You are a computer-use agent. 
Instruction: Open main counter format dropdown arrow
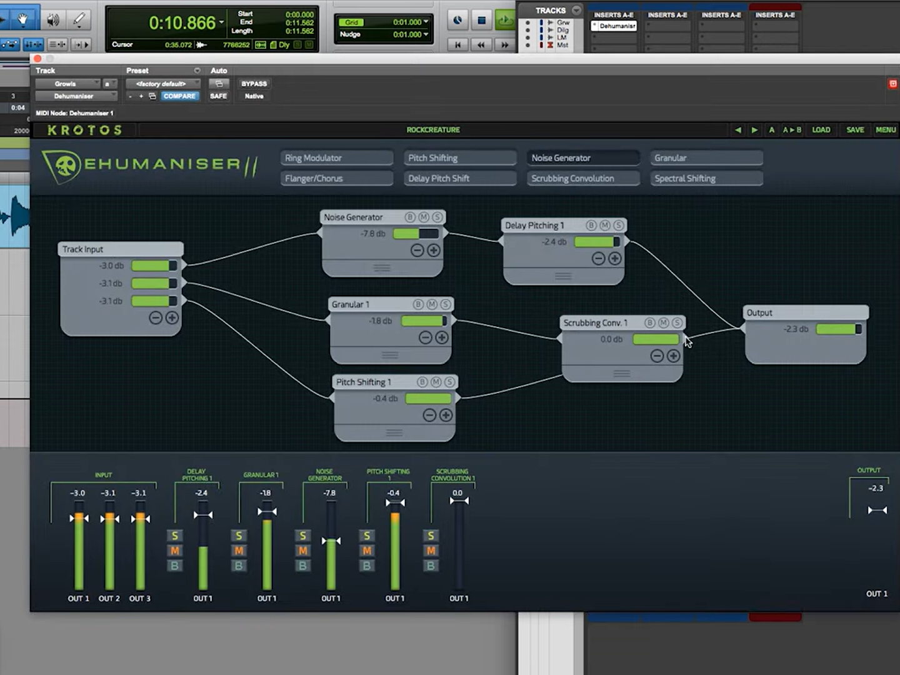coord(221,23)
